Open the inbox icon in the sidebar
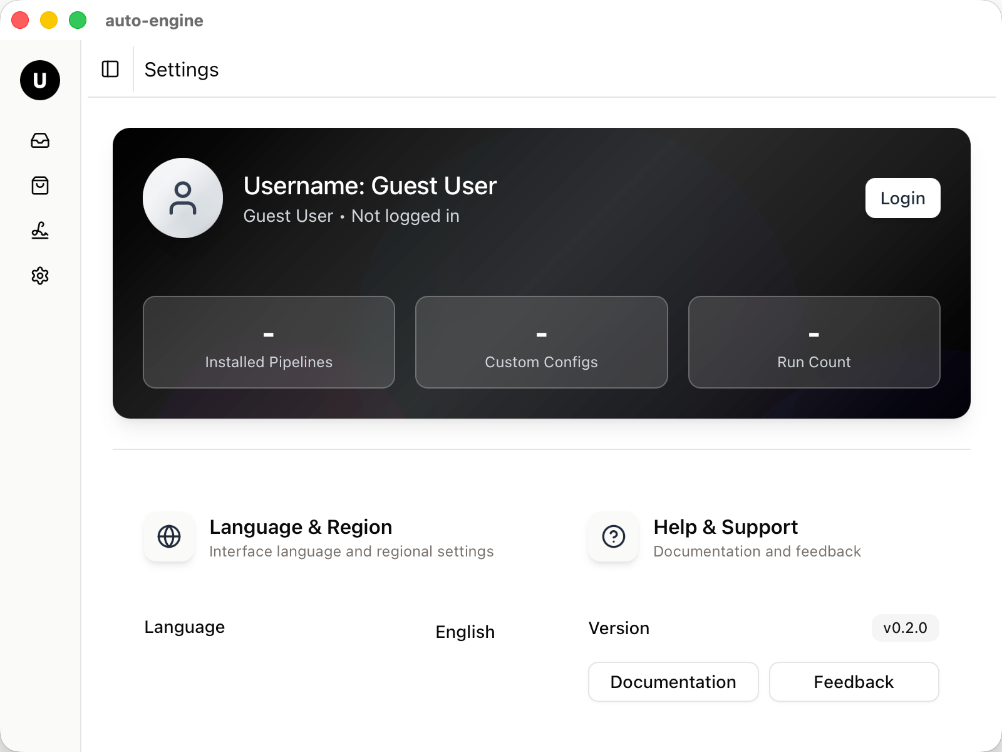This screenshot has width=1002, height=752. click(x=40, y=141)
